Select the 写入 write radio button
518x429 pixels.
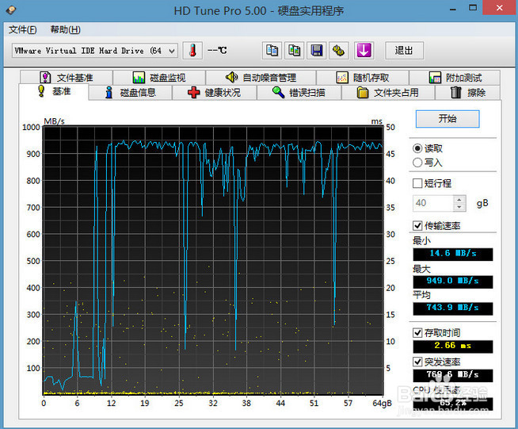pyautogui.click(x=417, y=163)
